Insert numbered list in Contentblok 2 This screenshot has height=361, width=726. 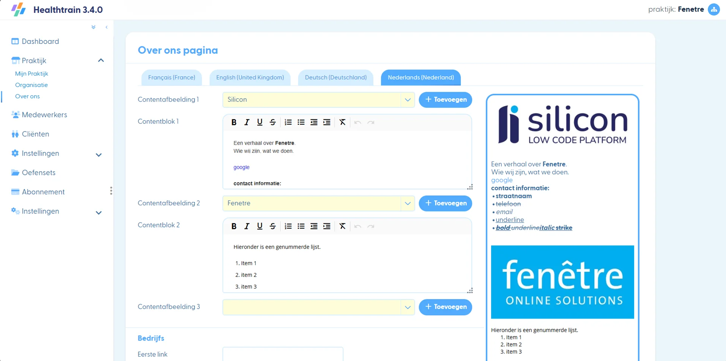tap(288, 226)
